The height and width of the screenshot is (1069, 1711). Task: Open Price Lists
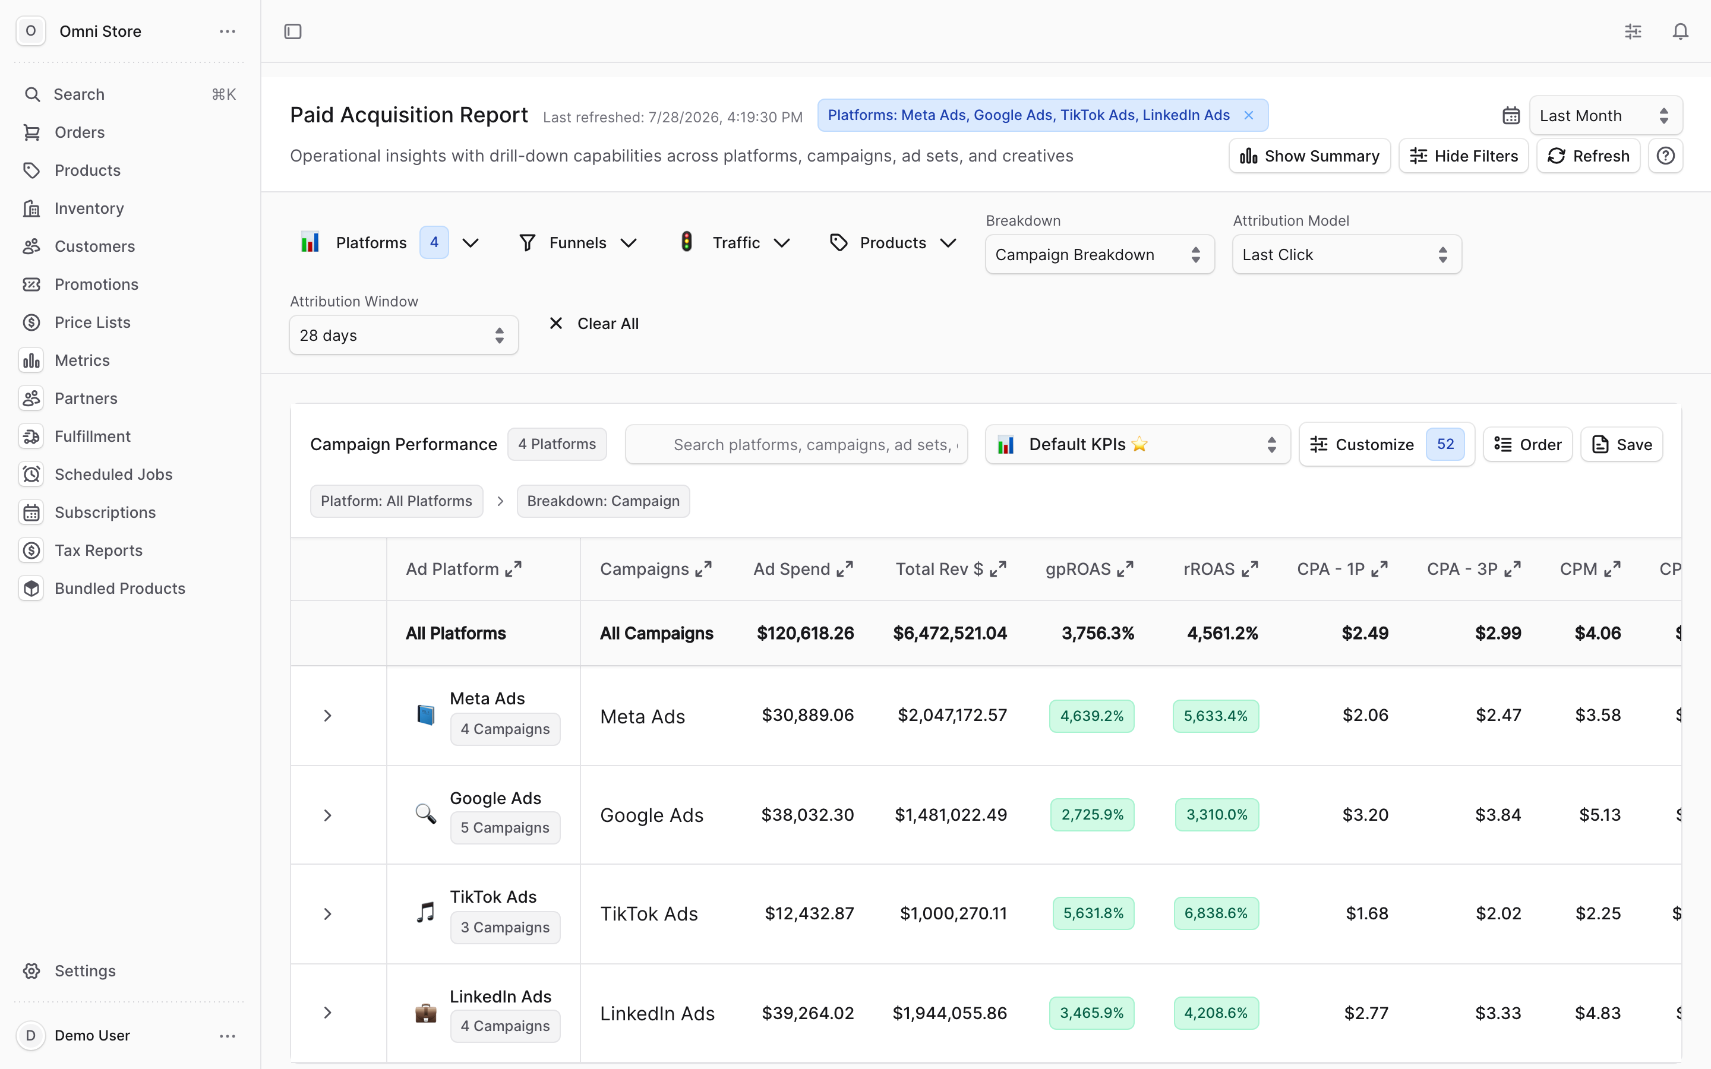[130, 322]
